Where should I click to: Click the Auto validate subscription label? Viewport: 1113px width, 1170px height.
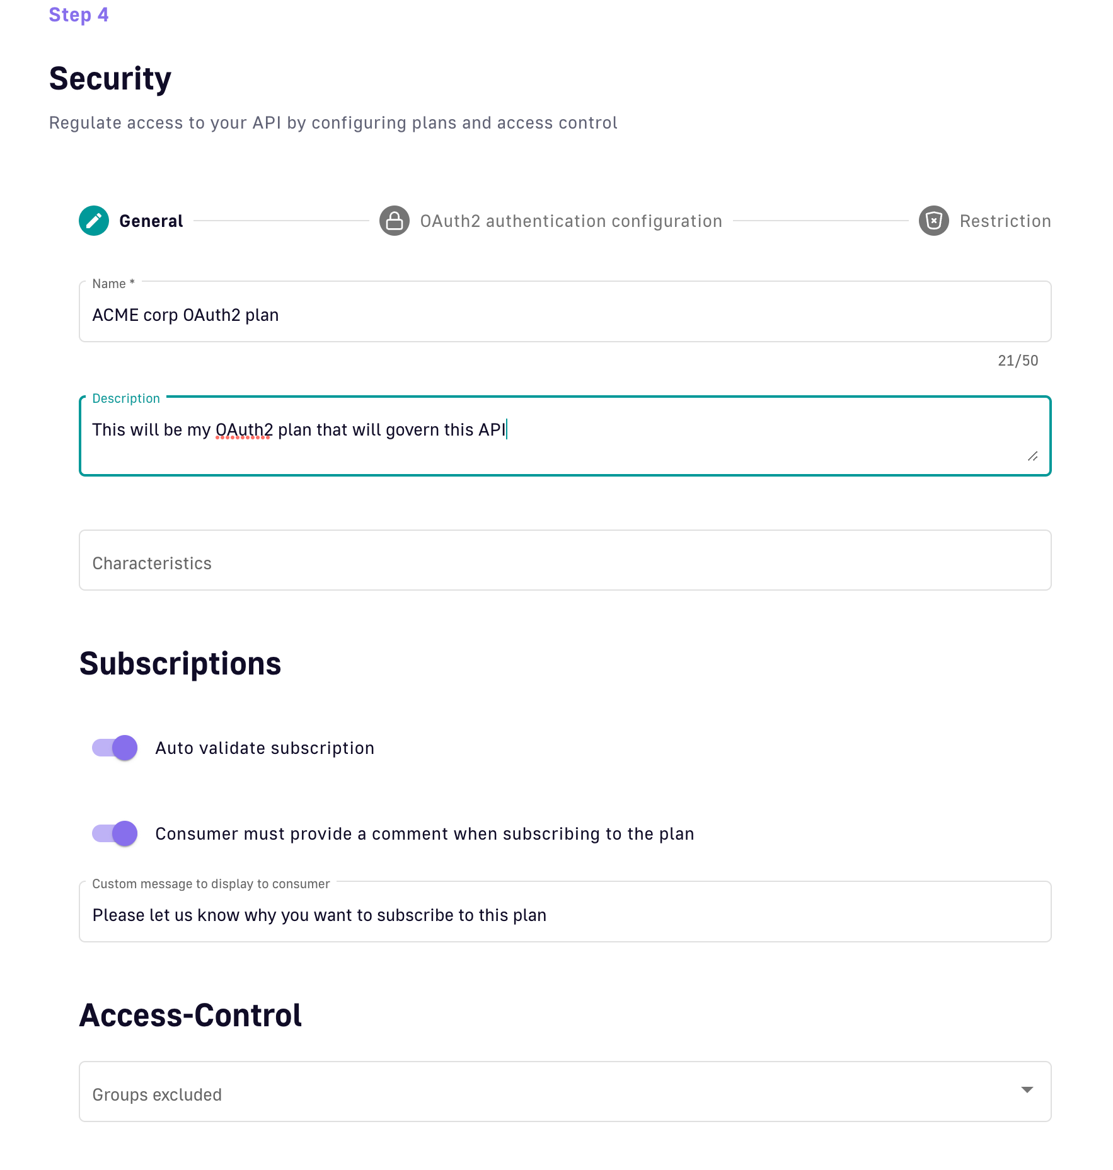coord(265,748)
